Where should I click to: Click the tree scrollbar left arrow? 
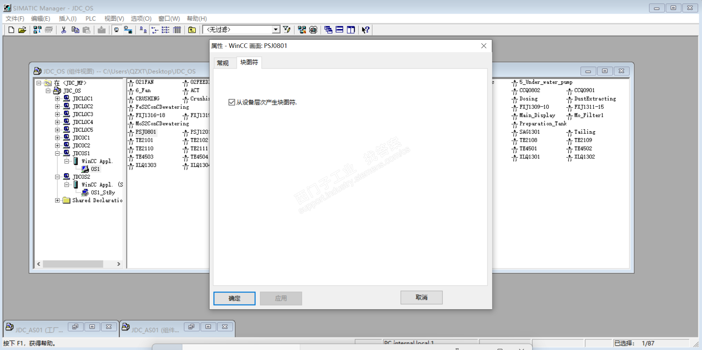coord(39,264)
